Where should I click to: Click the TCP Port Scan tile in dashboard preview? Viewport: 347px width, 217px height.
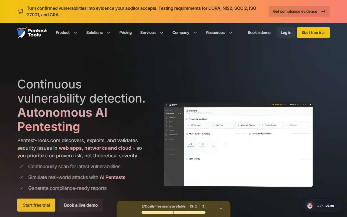click(x=198, y=125)
